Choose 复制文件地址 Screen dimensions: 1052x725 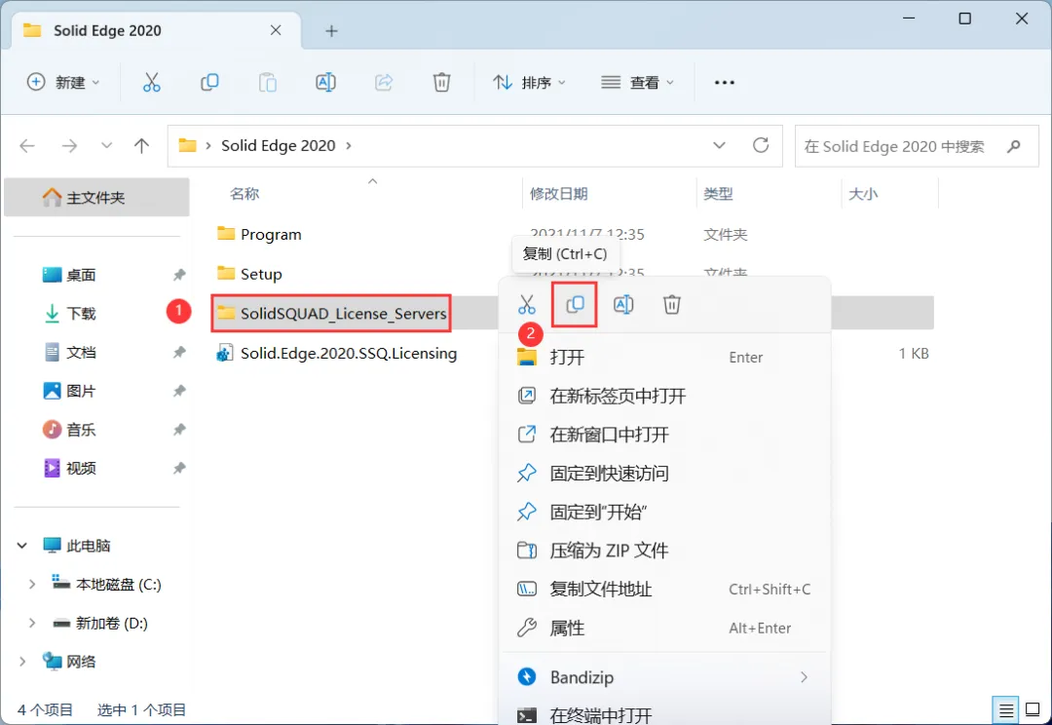click(664, 590)
